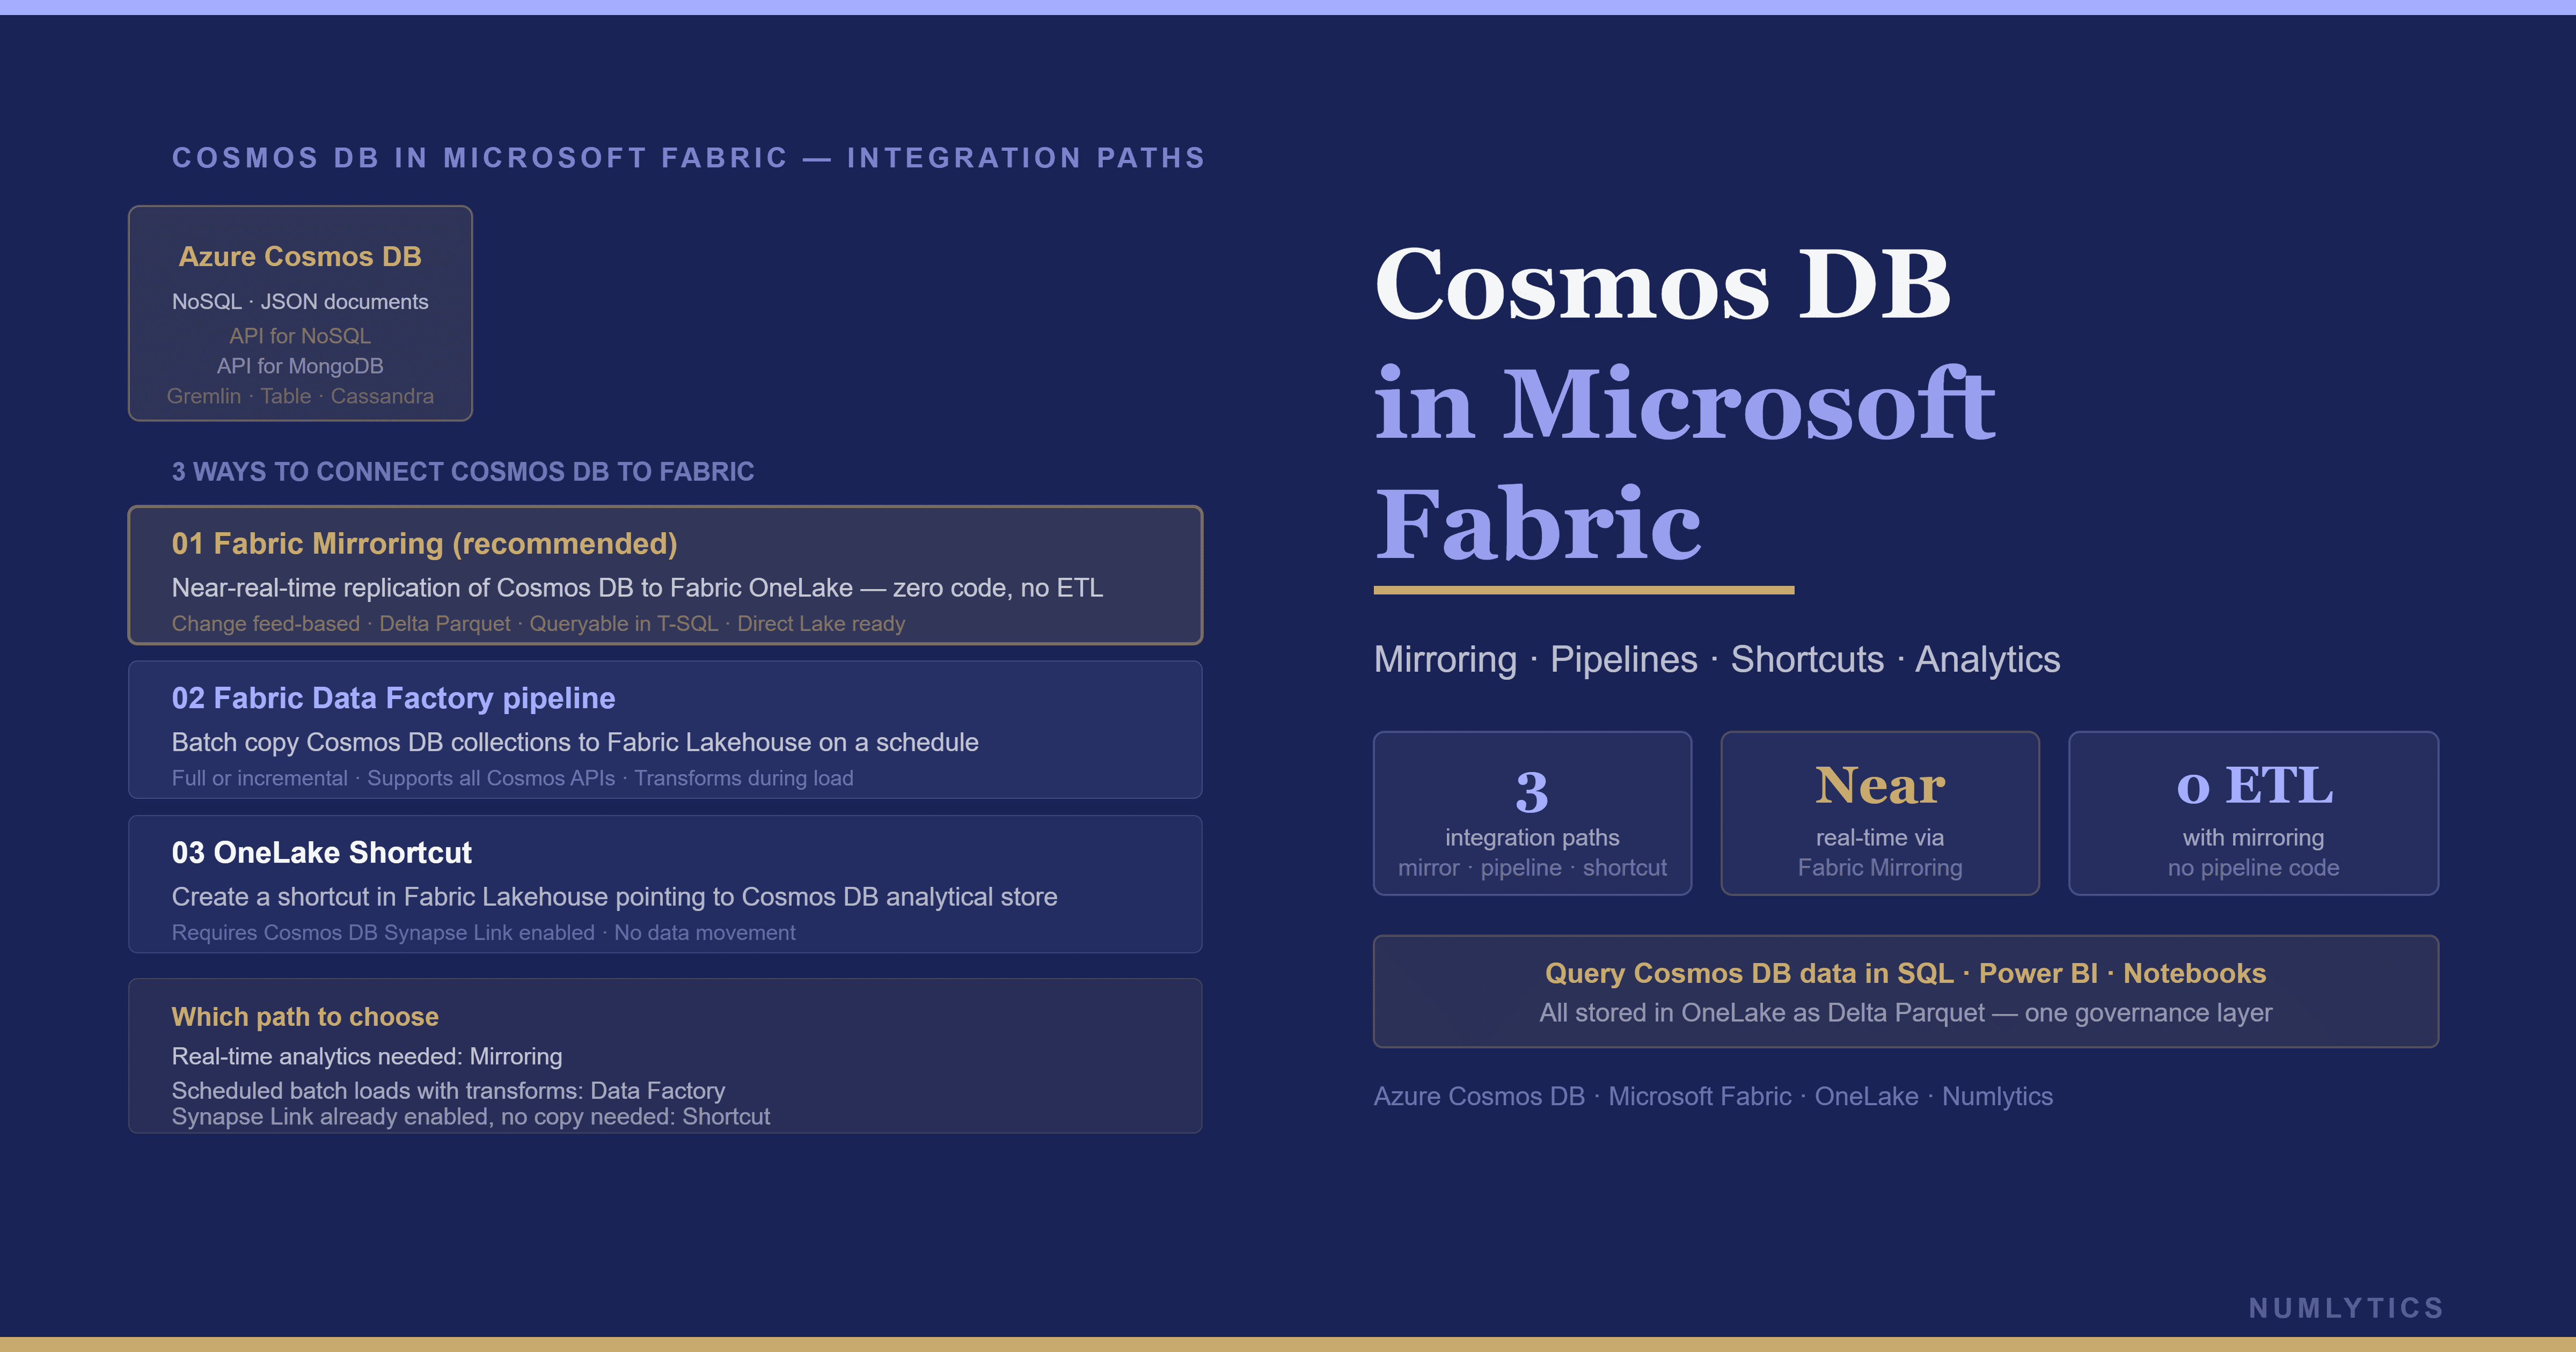Click the header 'COSMOS DB IN MICROSOFT FABRIC — INTEGRATION PATHS'
Image resolution: width=2576 pixels, height=1352 pixels.
(x=689, y=158)
